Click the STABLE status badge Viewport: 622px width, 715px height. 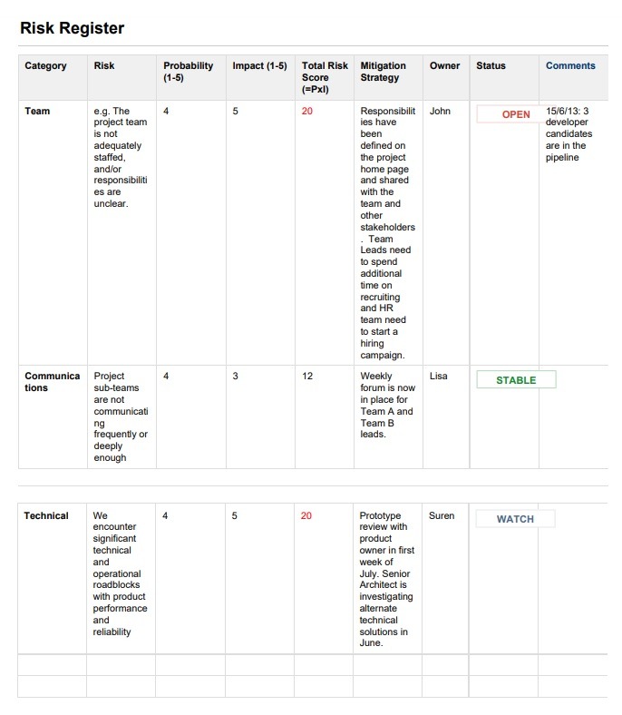point(516,380)
